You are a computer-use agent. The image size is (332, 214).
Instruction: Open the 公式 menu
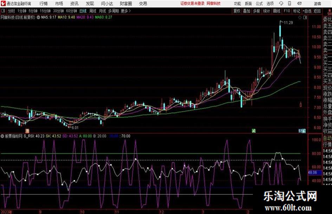point(259,4)
